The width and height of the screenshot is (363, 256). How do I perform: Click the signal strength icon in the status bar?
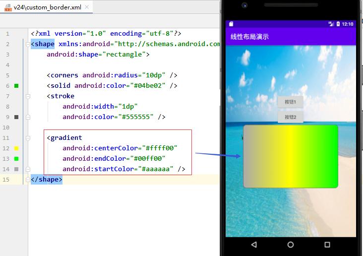click(331, 24)
